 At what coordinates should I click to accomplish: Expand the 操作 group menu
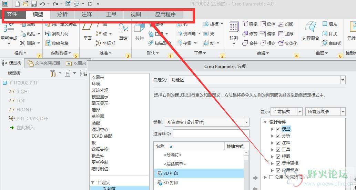click(20, 53)
